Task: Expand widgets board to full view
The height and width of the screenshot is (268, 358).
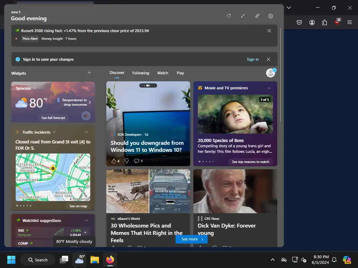Action: coord(243,16)
